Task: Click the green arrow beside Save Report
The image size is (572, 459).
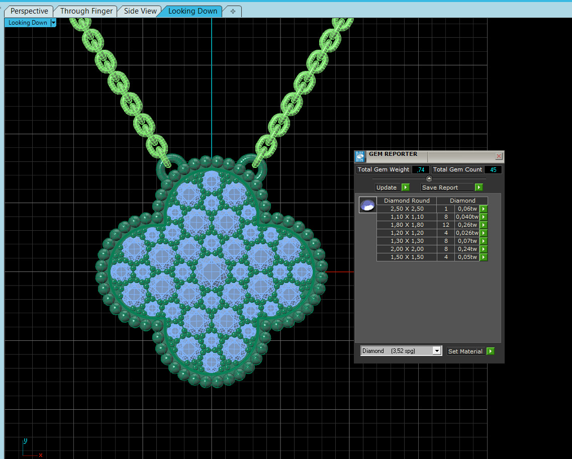Action: [x=479, y=188]
